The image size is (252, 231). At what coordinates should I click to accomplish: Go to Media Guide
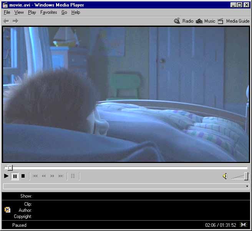click(x=234, y=21)
